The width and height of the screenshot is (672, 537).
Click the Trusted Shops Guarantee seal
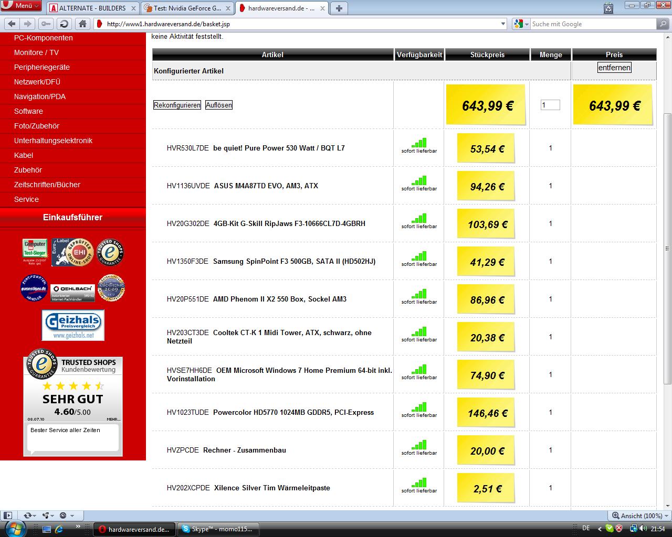[110, 252]
